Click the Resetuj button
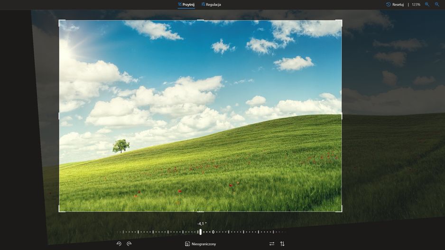 click(395, 4)
